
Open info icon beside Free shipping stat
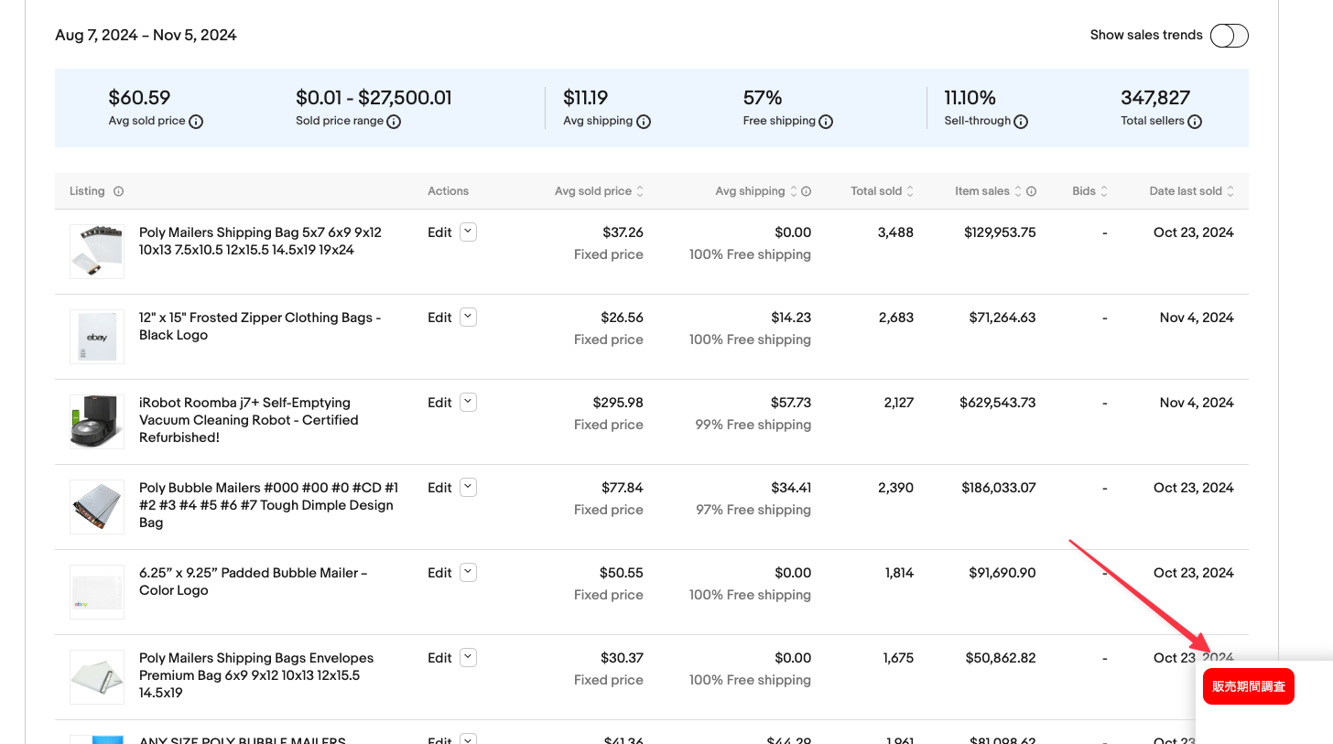tap(826, 122)
